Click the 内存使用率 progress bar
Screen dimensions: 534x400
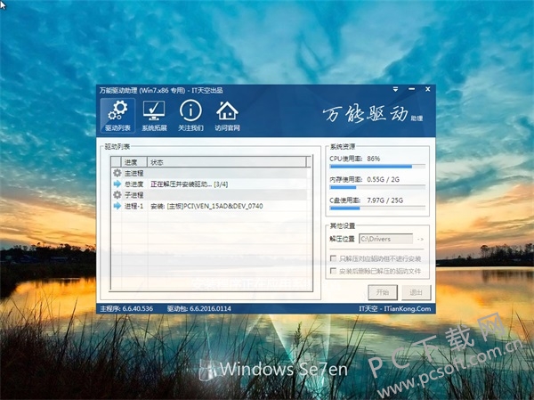pyautogui.click(x=377, y=188)
